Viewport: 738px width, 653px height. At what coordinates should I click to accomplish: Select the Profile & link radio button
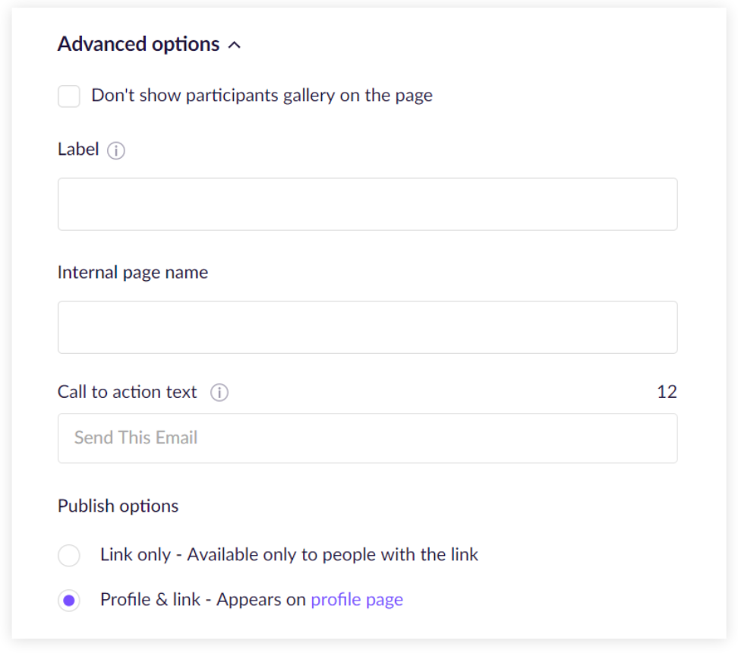(x=69, y=601)
